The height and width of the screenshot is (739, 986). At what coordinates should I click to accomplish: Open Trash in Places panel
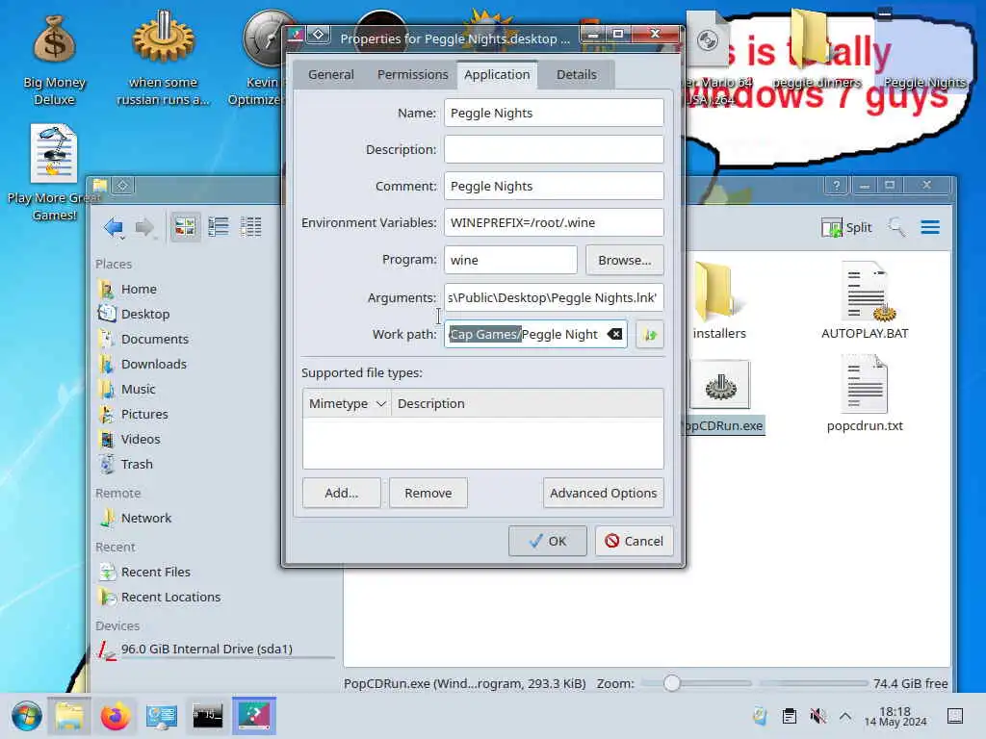pyautogui.click(x=137, y=465)
